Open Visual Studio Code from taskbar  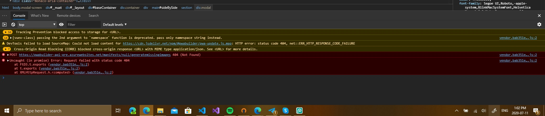pos(202,111)
